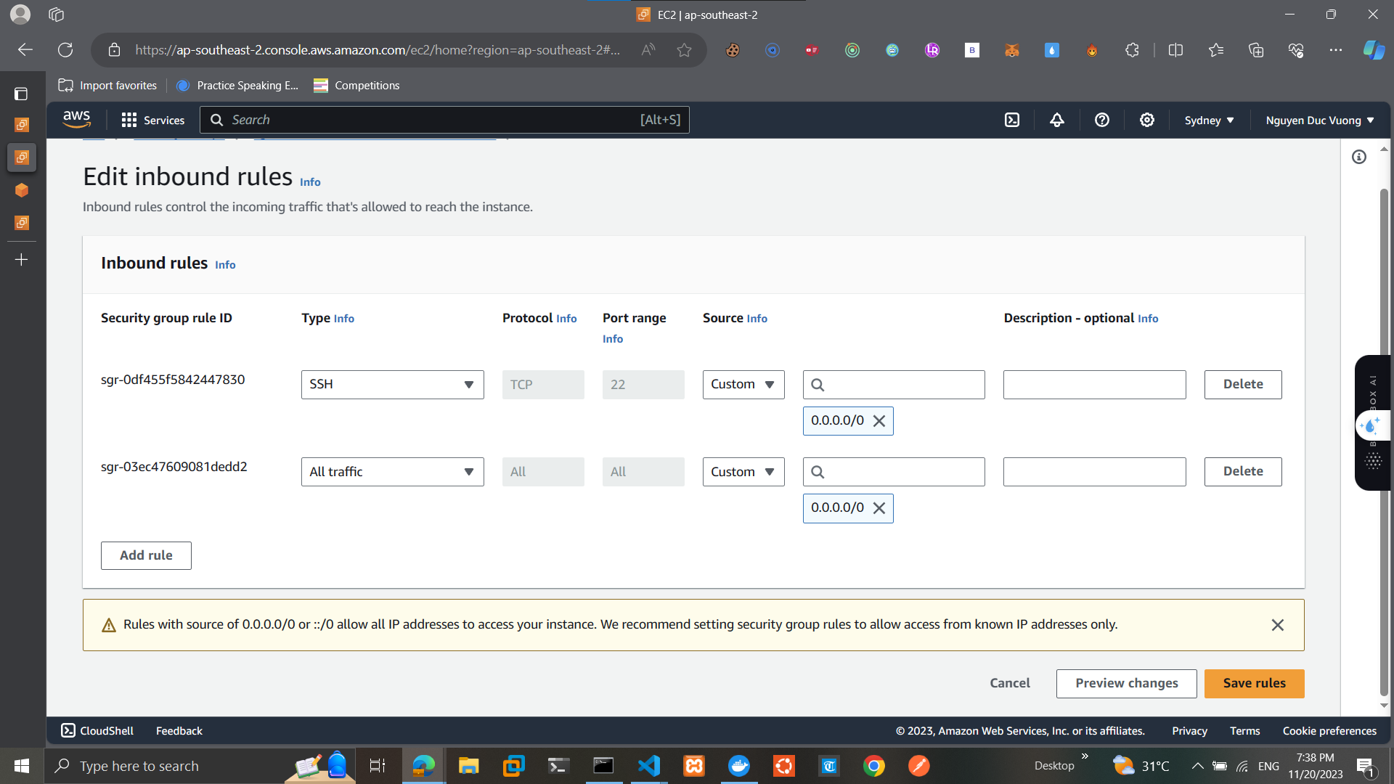The image size is (1394, 784).
Task: Open the browser favorites list
Action: point(1216,50)
